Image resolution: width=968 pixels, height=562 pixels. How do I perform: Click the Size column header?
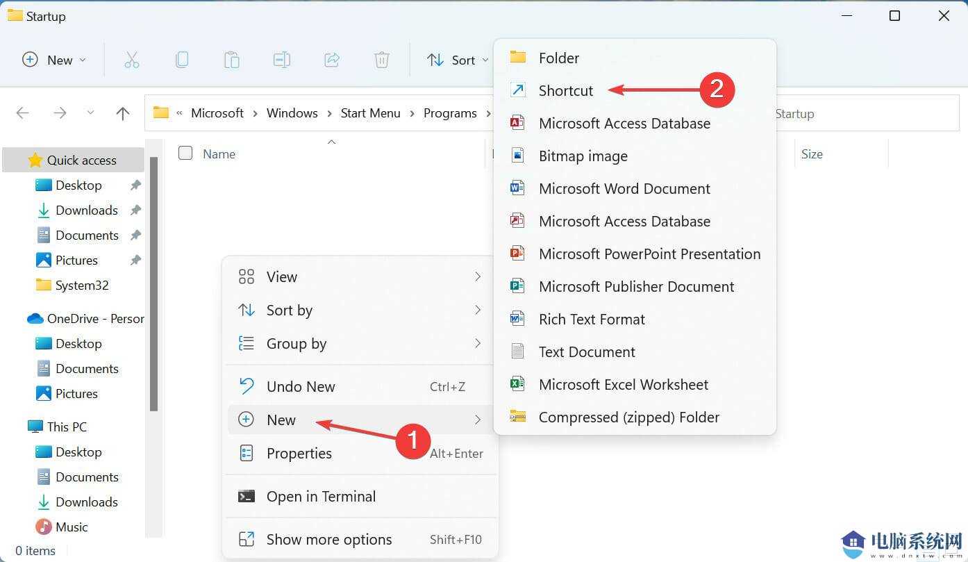[812, 154]
